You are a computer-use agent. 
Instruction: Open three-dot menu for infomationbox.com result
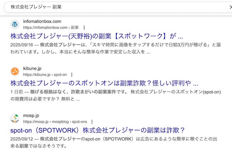pyautogui.click(x=84, y=27)
